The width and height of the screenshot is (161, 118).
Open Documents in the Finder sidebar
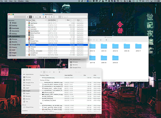15,31
